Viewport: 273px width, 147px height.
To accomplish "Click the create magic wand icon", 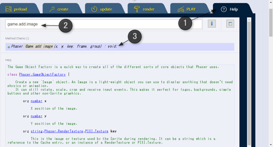I will pos(52,9).
